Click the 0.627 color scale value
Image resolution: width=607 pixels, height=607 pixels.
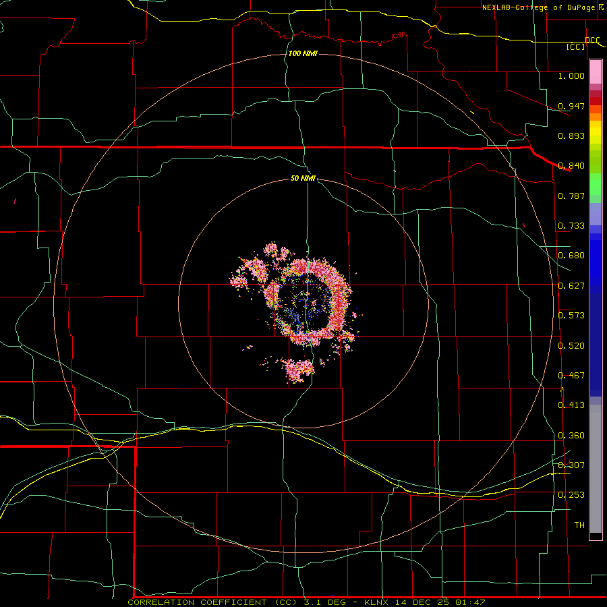click(571, 286)
